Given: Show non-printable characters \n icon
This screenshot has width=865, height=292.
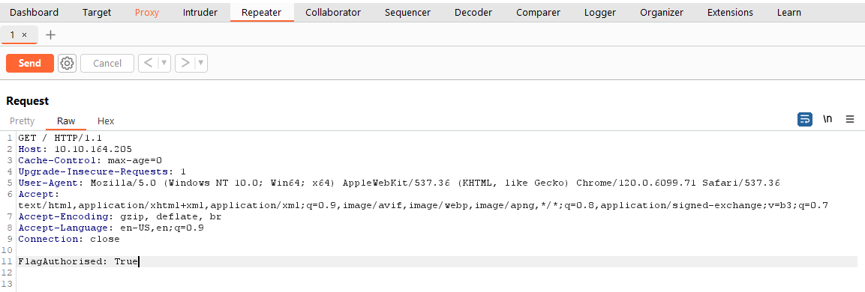Looking at the screenshot, I should coord(827,119).
